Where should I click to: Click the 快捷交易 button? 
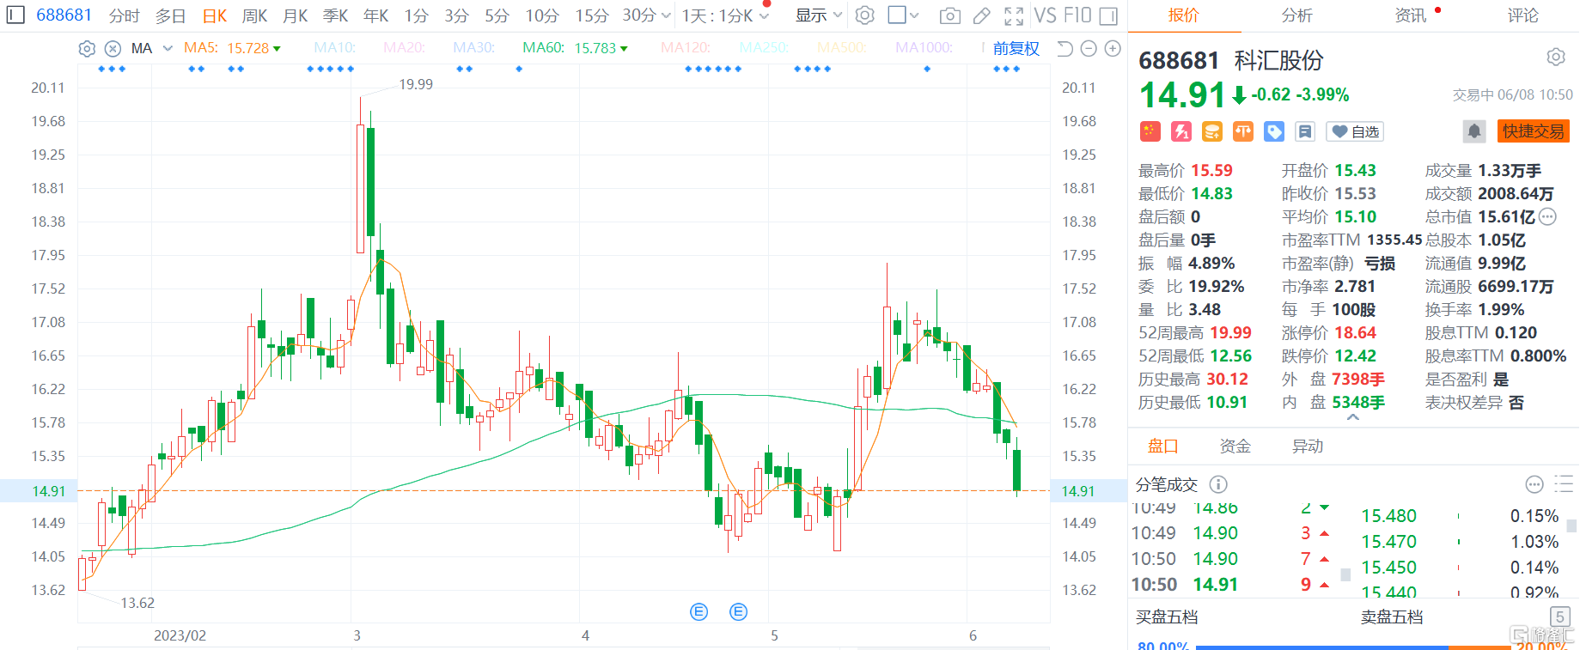pos(1534,131)
